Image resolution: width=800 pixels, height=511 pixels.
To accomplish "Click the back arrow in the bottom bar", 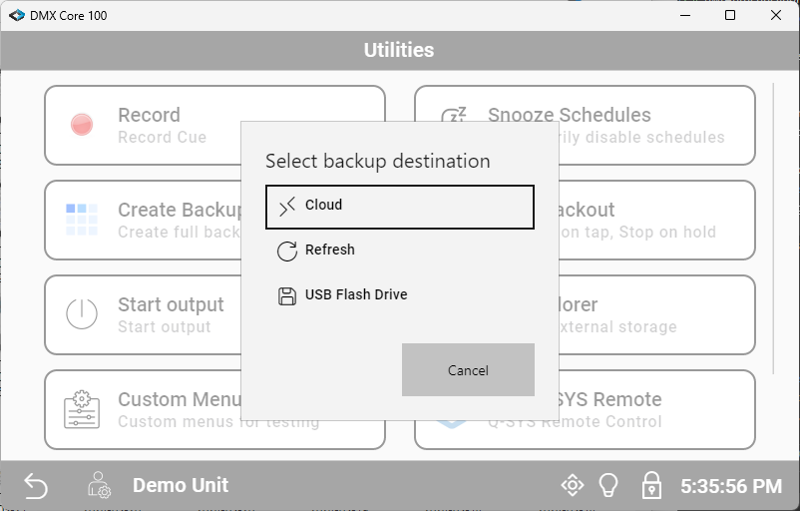I will tap(36, 486).
